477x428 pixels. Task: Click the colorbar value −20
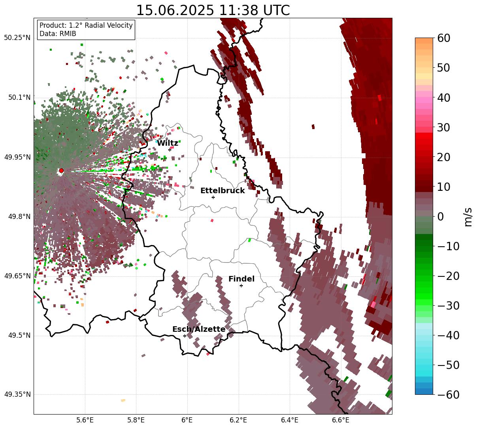pyautogui.click(x=448, y=276)
